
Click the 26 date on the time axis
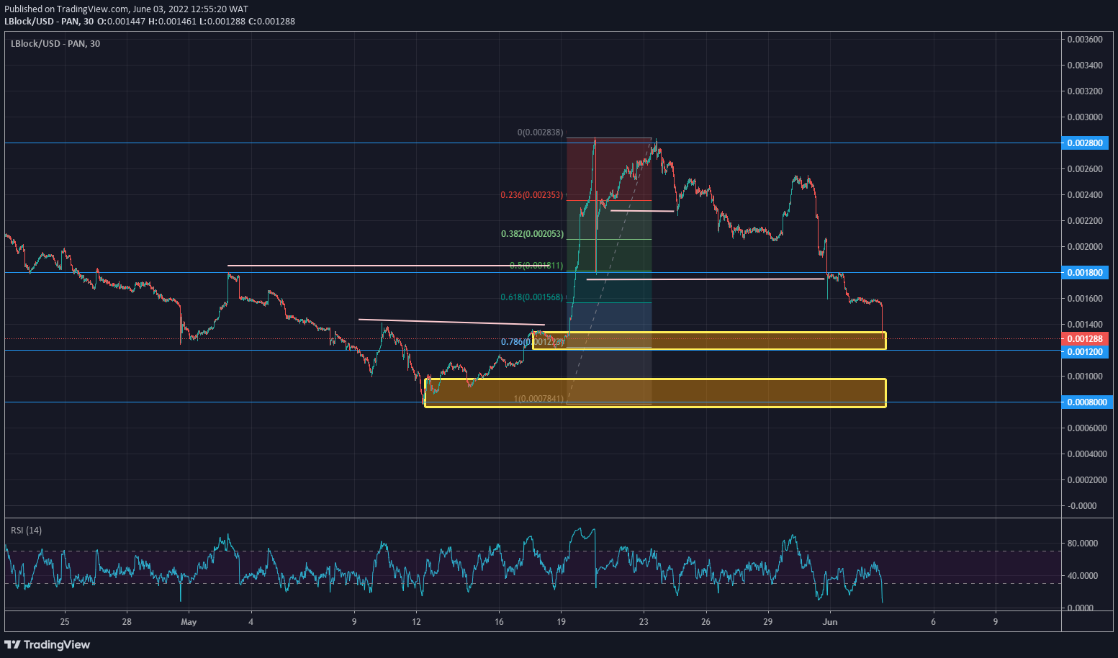coord(705,622)
